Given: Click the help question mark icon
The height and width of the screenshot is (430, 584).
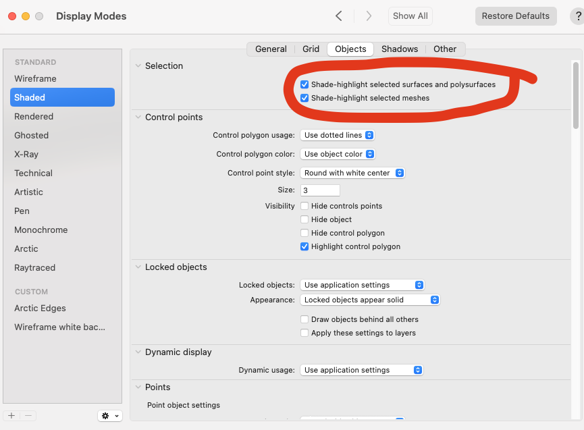Looking at the screenshot, I should (578, 16).
